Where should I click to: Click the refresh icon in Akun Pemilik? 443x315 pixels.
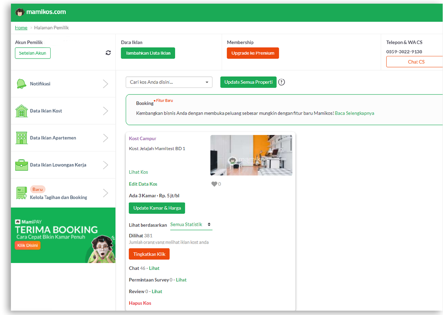click(x=108, y=53)
